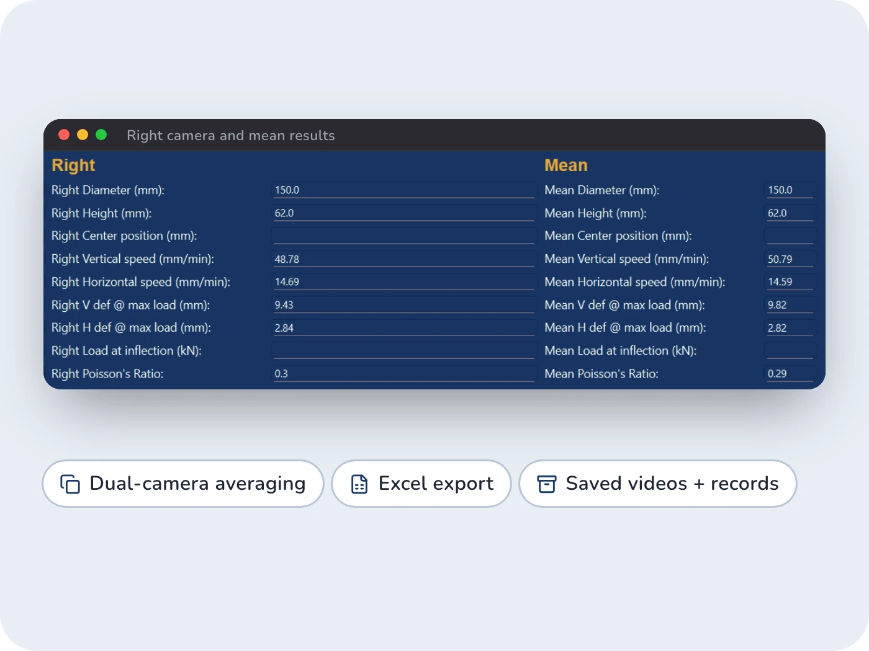Viewport: 869px width, 651px height.
Task: Select the Right H def @ max load field
Action: [404, 327]
